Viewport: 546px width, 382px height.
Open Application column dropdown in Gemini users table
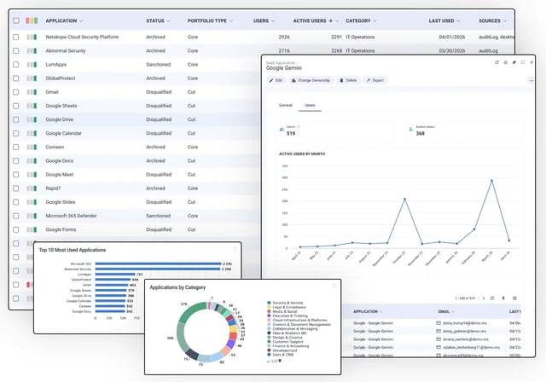point(381,312)
